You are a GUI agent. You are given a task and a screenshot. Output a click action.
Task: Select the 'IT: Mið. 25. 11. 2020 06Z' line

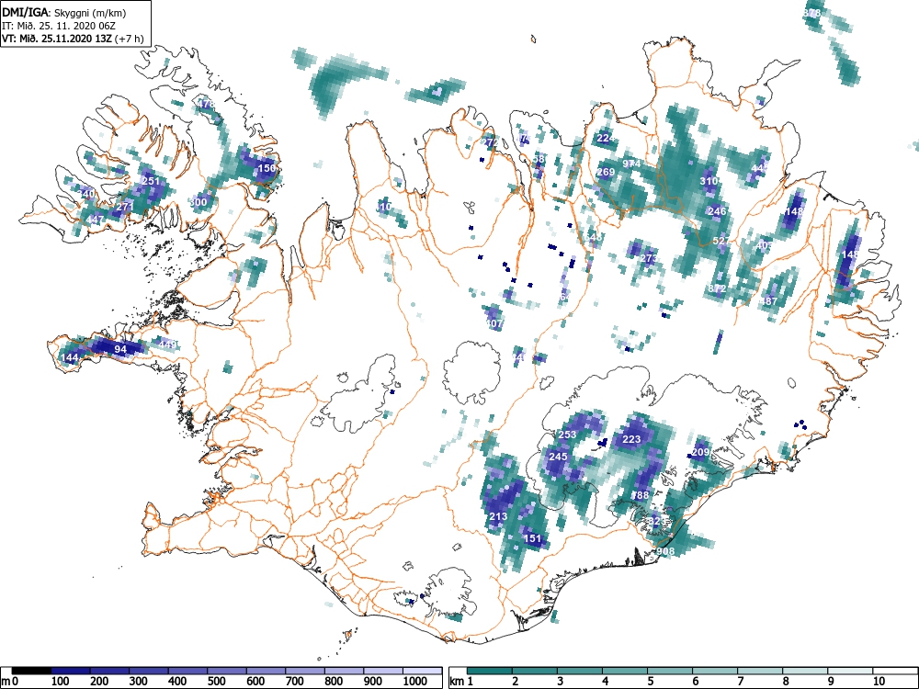pyautogui.click(x=59, y=26)
